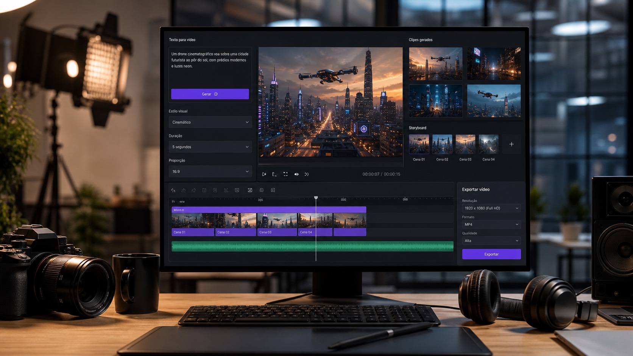Viewport: 633px width, 356px height.
Task: Click the Gerar button
Action: click(210, 94)
